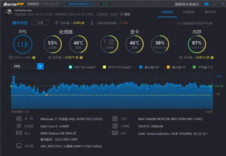The width and height of the screenshot is (226, 156).
Task: Click the camera screenshot icon
Action: pos(206,4)
